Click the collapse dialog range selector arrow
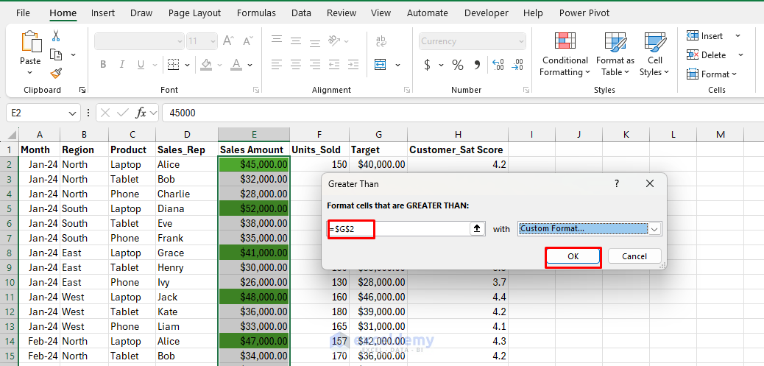The image size is (764, 366). (x=477, y=228)
